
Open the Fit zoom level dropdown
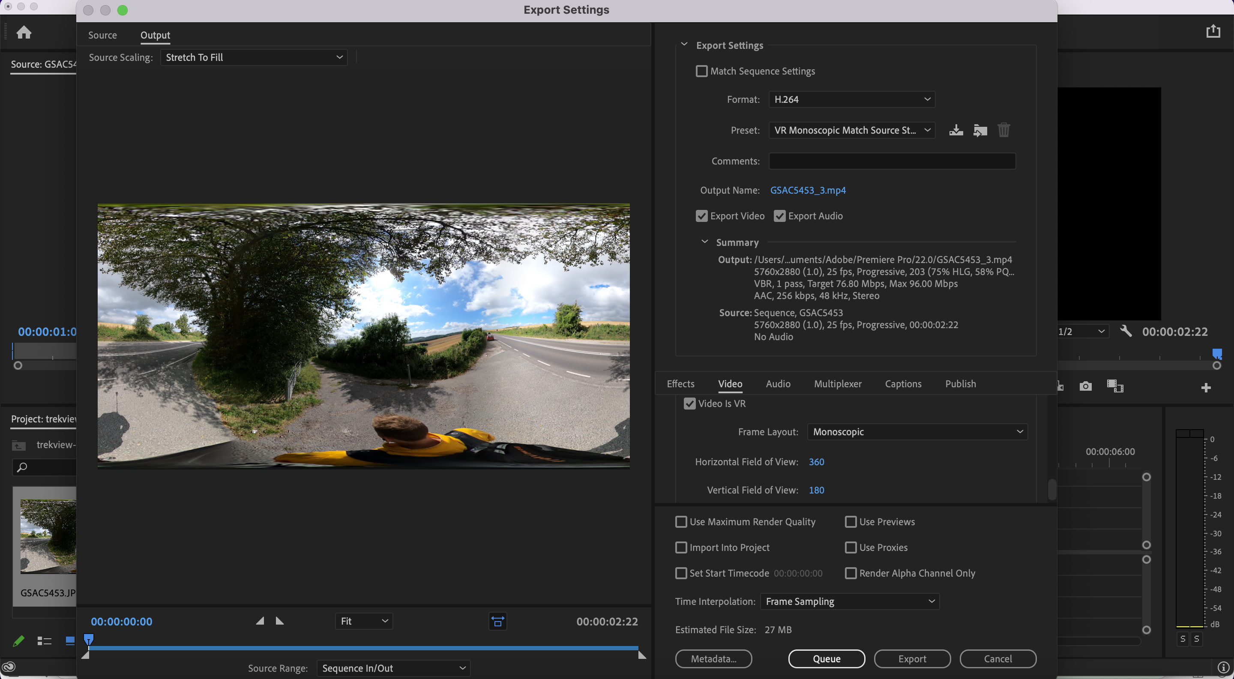(x=364, y=621)
